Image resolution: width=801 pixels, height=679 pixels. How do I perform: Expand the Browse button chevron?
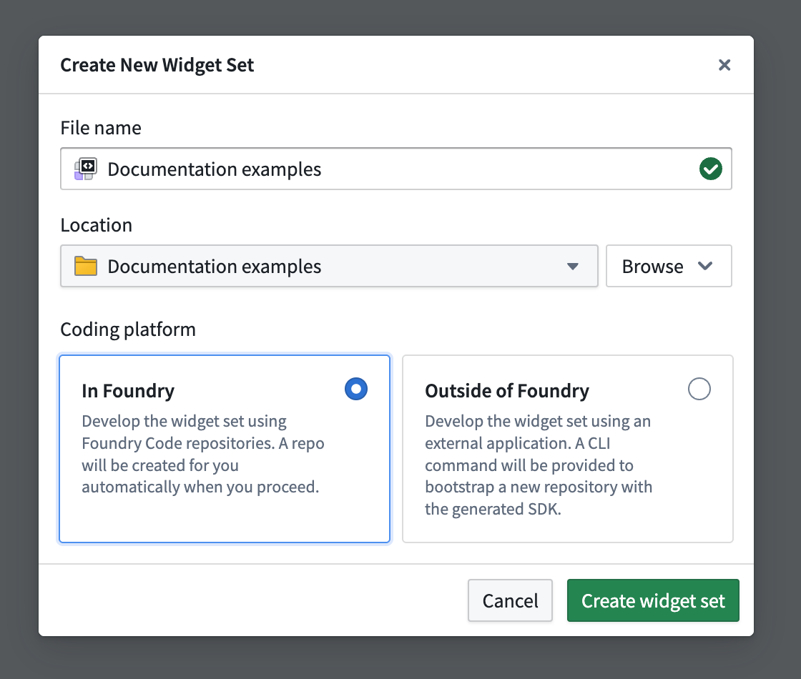click(x=706, y=266)
